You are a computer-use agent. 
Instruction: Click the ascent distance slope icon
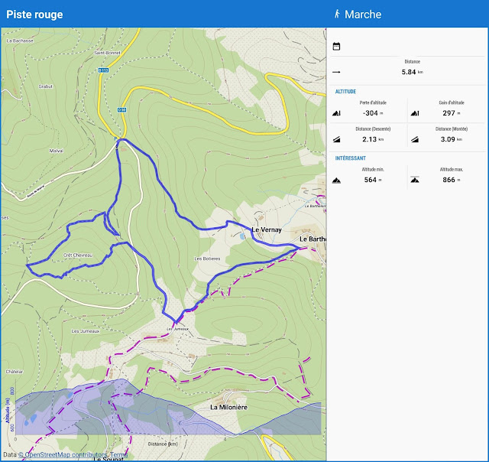(415, 139)
